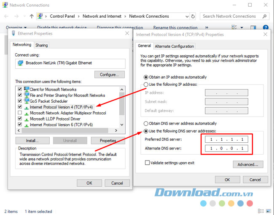Toggle Internet Protocol Version 4 checkbox
The image size is (274, 215).
20,107
